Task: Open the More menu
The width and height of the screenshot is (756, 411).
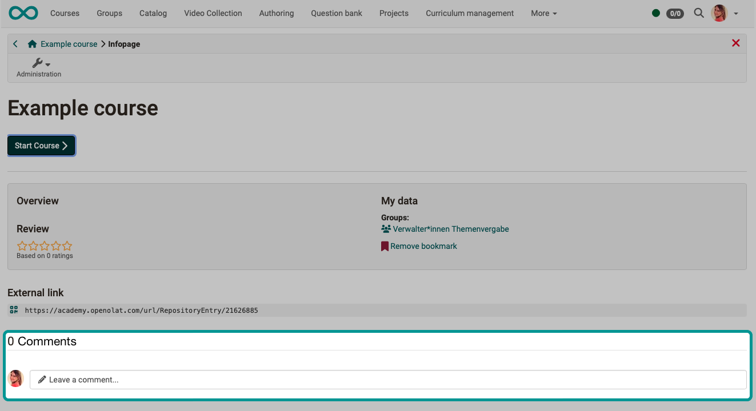Action: coord(543,13)
